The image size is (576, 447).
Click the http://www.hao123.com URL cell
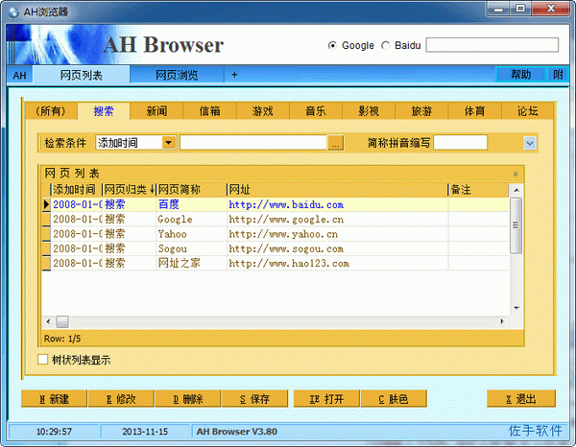click(337, 263)
